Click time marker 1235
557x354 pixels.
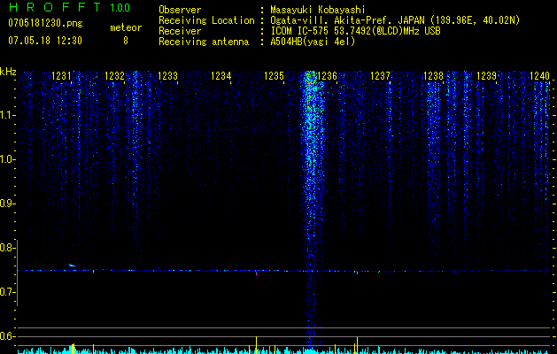point(274,76)
